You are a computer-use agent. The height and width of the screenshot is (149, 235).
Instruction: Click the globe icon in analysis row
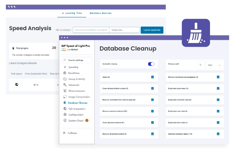point(17,84)
